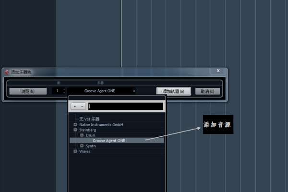Collapse the Steinberg folder
Image resolution: width=288 pixels, height=192 pixels.
coord(75,130)
